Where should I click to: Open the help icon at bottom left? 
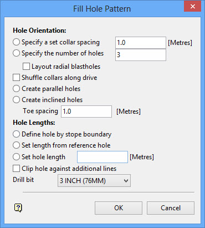click(x=18, y=208)
